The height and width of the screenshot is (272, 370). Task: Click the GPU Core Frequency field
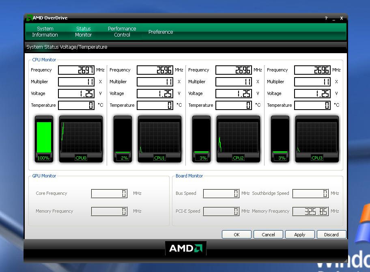click(109, 193)
